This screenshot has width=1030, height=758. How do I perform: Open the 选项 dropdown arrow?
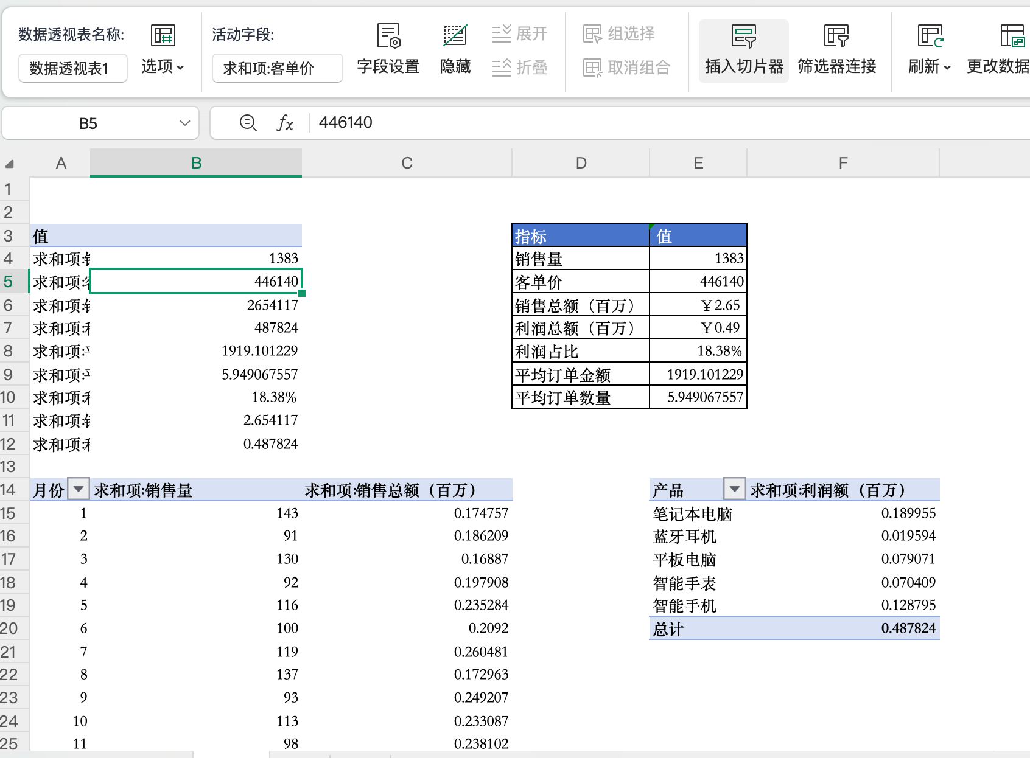pyautogui.click(x=180, y=67)
